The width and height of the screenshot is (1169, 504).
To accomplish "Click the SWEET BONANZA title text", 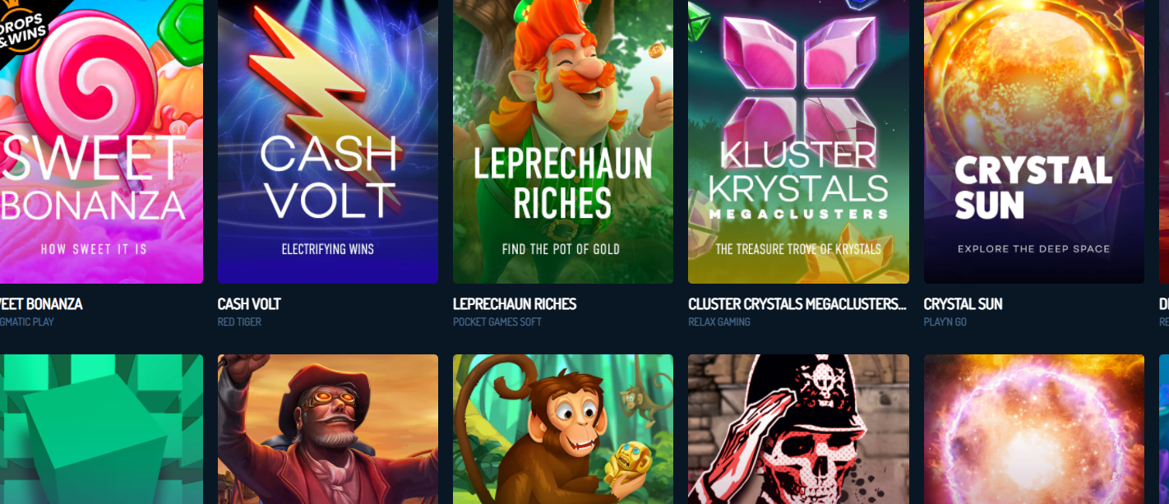I will [41, 304].
